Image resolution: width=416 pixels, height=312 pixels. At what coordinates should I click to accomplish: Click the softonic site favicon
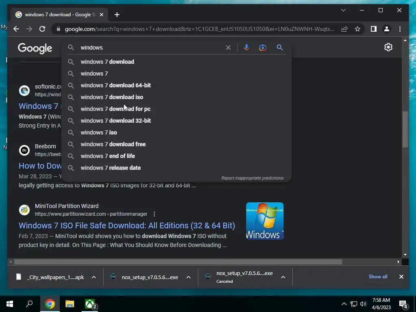pos(24,91)
